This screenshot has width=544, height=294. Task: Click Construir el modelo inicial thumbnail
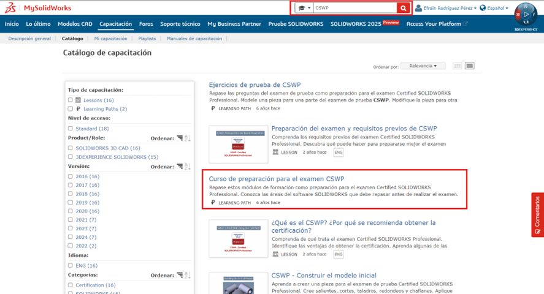coord(239,283)
